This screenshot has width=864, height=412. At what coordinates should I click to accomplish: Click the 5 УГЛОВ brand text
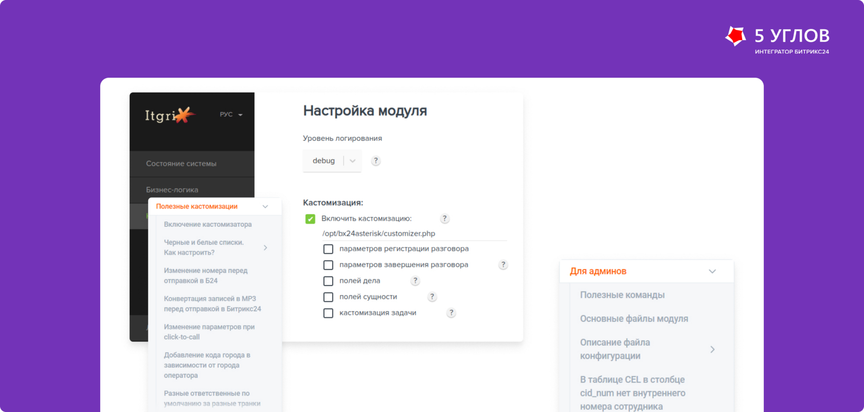coord(792,35)
